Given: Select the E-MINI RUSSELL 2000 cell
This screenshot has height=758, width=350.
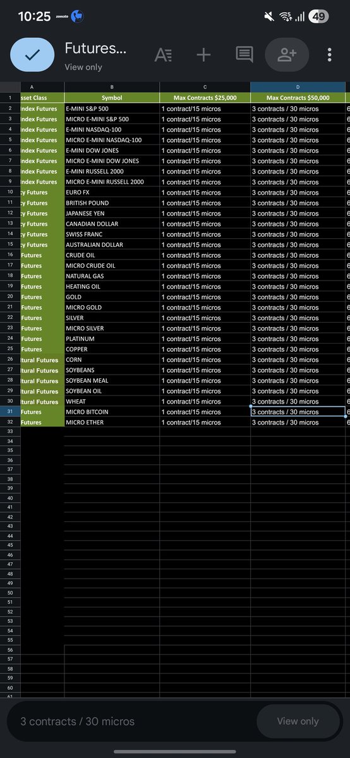Looking at the screenshot, I should click(x=112, y=171).
